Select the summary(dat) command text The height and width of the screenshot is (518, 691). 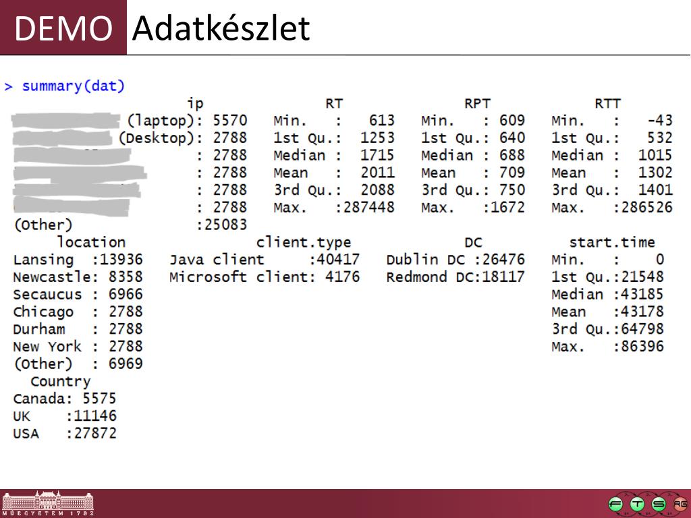73,86
